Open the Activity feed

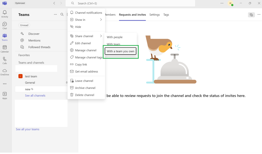pyautogui.click(x=5, y=14)
